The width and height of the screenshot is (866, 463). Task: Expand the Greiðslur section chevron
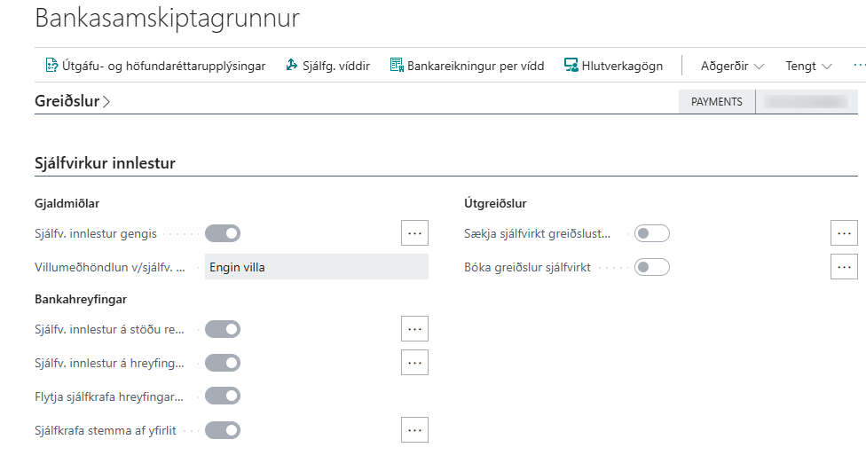[106, 102]
